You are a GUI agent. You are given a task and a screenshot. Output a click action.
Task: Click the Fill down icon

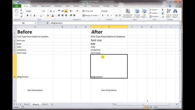tap(162, 13)
